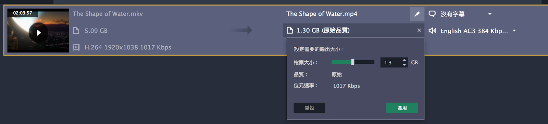Click the 02:03:57 duration thumbnail image
Image resolution: width=548 pixels, height=124 pixels.
pyautogui.click(x=38, y=30)
